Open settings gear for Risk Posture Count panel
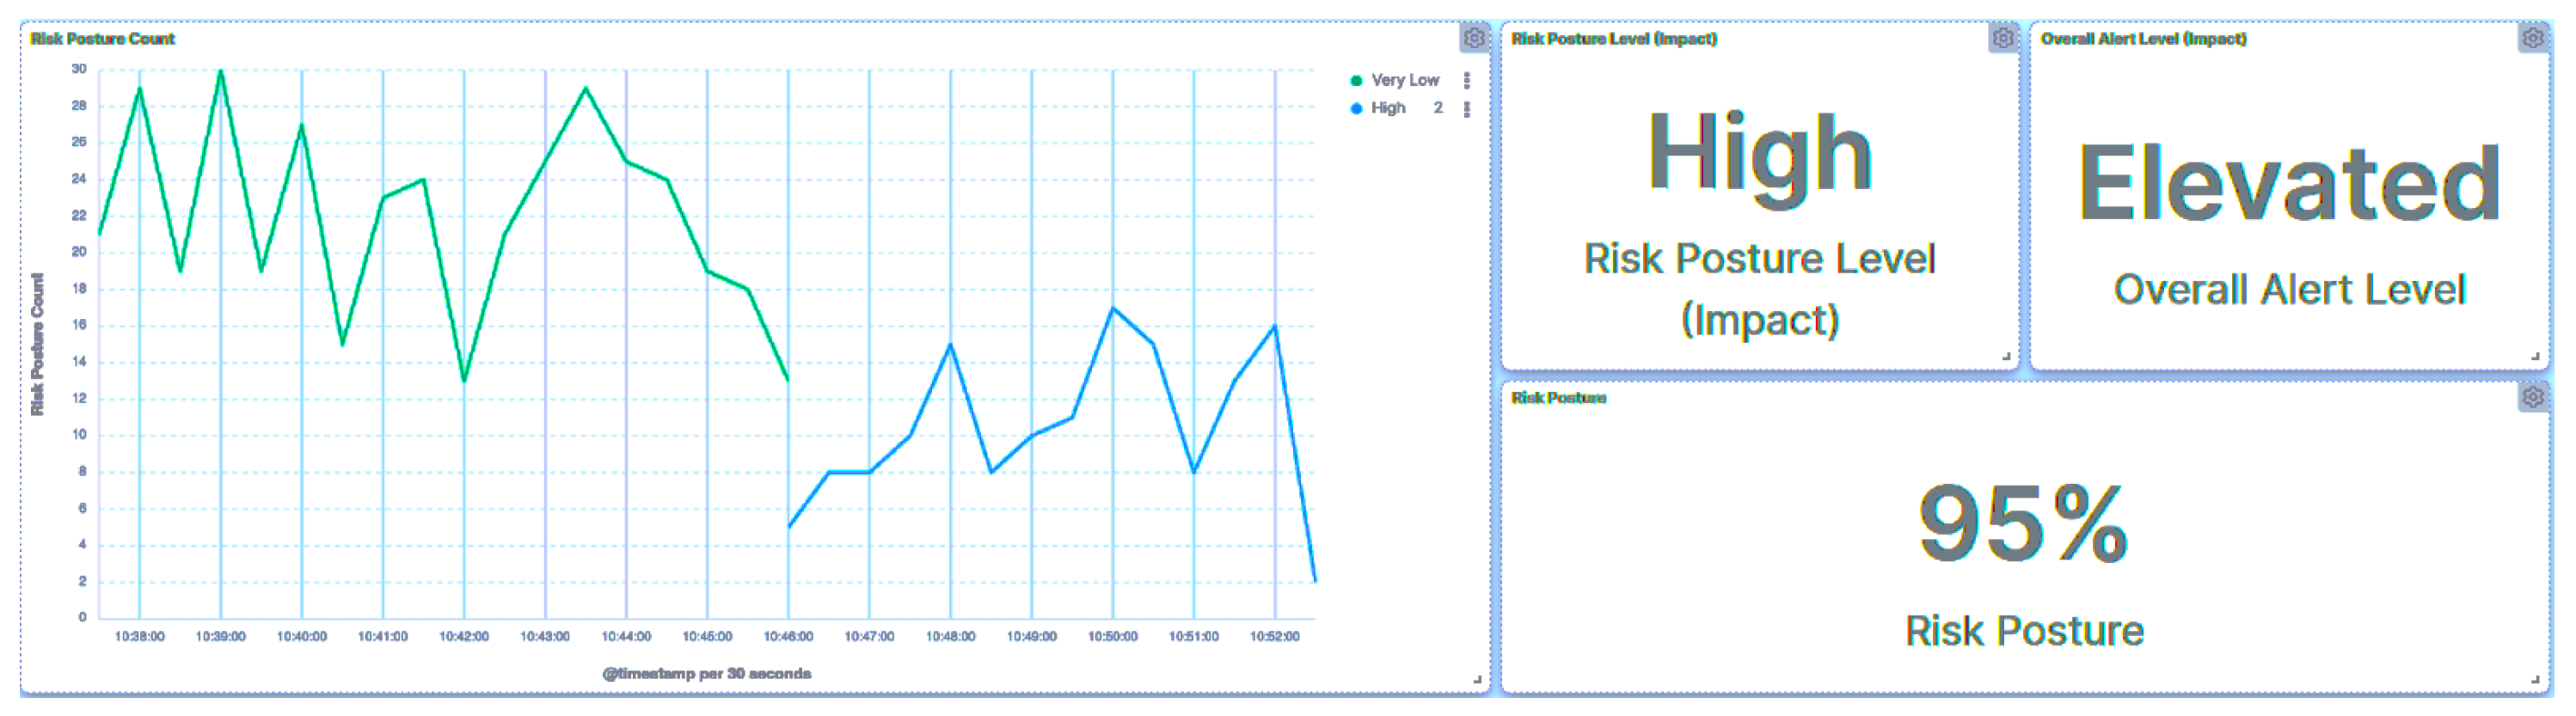2576x716 pixels. coord(1473,38)
